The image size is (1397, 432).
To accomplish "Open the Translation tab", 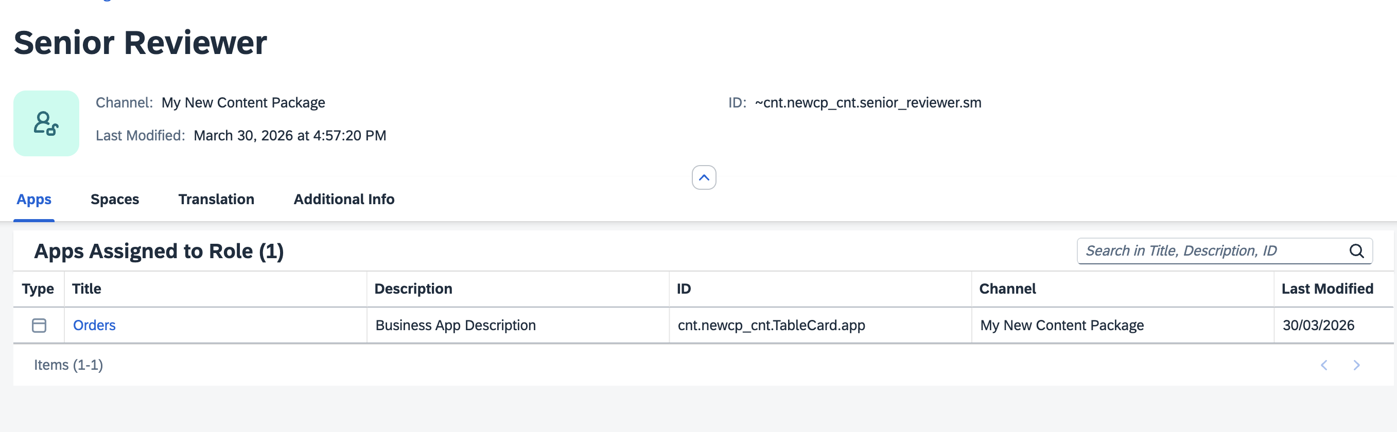I will pos(216,199).
